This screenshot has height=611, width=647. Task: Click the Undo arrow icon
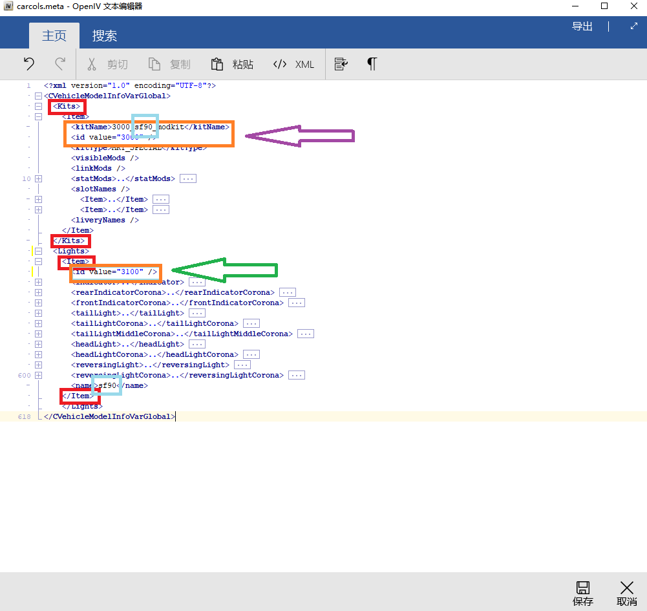(x=29, y=64)
